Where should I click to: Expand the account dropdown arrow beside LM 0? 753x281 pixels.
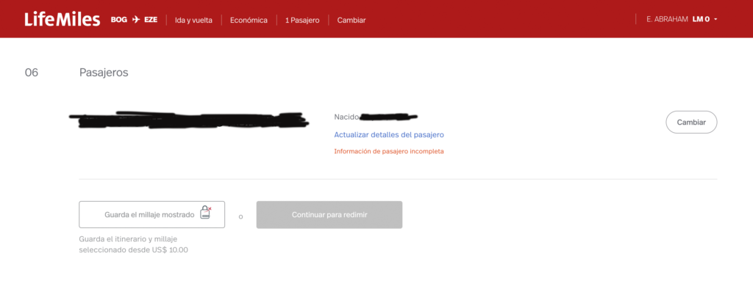point(715,20)
